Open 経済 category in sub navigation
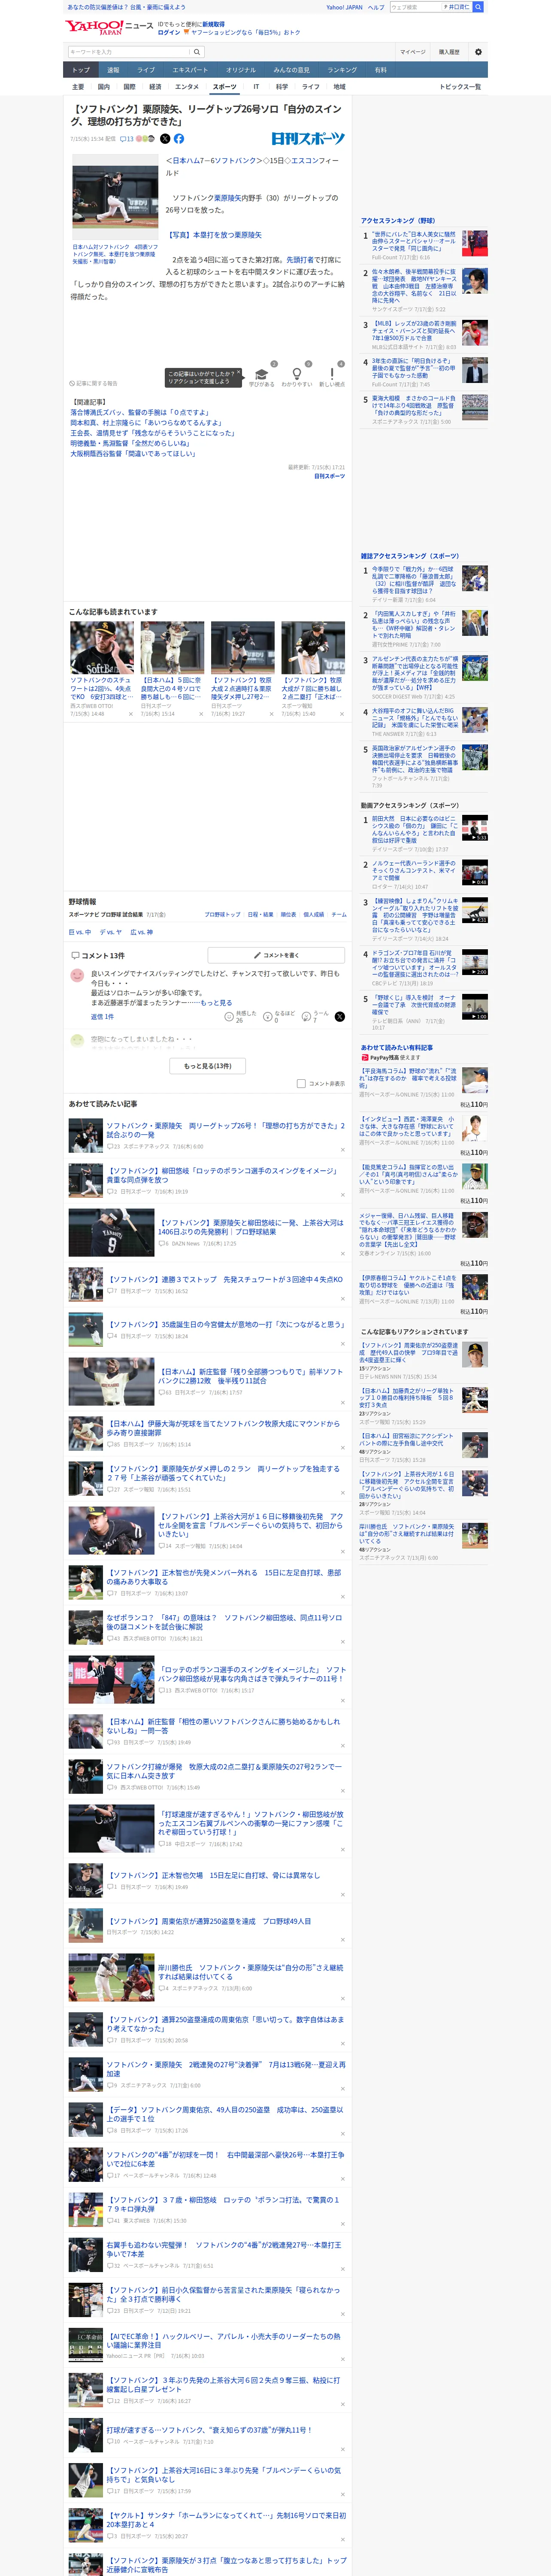This screenshot has width=551, height=2576. 155,87
